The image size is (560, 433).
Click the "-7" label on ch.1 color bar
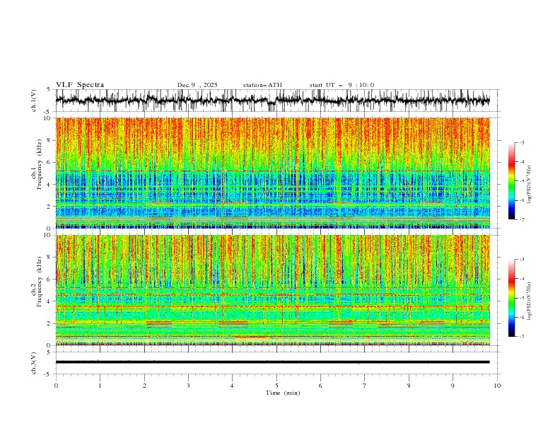(x=522, y=219)
